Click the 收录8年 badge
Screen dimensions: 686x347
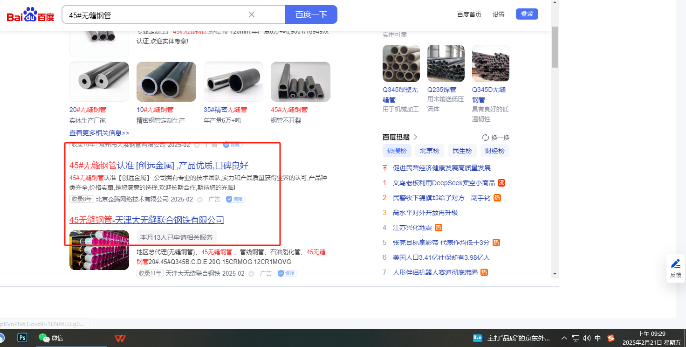pos(82,199)
